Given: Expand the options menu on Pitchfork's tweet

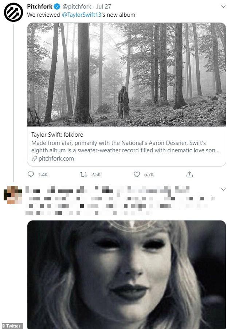Looking at the screenshot, I should click(223, 6).
